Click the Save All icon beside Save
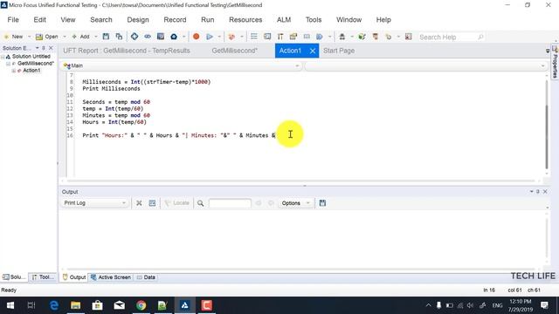This screenshot has height=314, width=559. point(119,37)
